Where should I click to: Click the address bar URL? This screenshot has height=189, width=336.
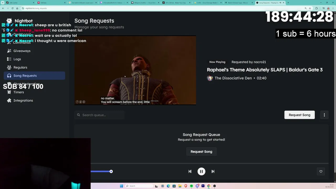click(36, 8)
